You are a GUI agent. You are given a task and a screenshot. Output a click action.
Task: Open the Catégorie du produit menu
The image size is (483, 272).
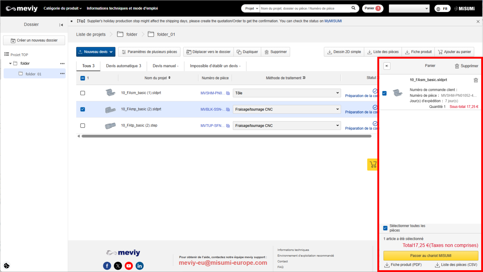click(x=62, y=8)
